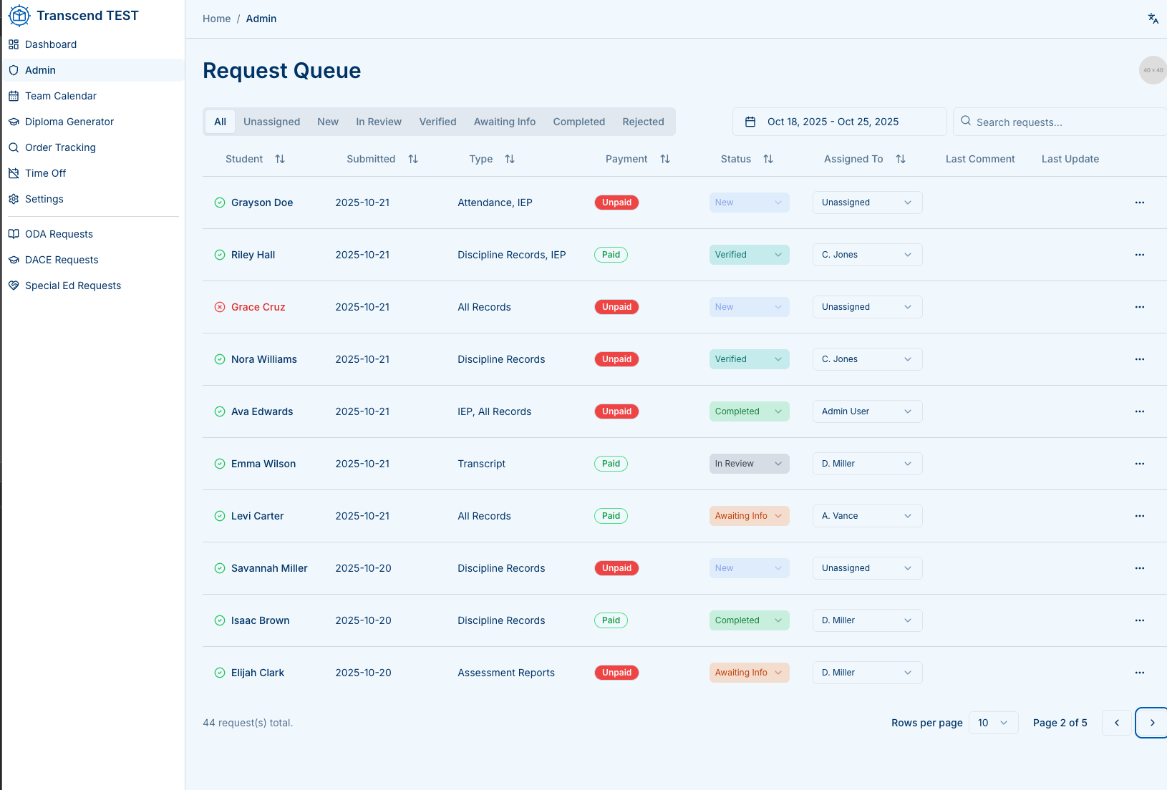Click the red status icon beside Grace Cruz
This screenshot has width=1167, height=790.
219,307
